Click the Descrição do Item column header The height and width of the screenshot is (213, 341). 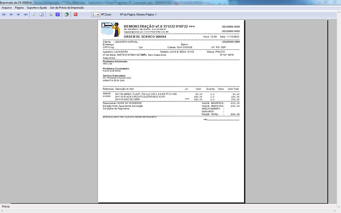click(124, 89)
